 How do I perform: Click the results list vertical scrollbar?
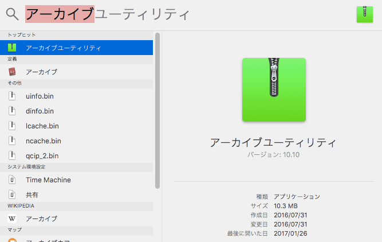(x=157, y=111)
